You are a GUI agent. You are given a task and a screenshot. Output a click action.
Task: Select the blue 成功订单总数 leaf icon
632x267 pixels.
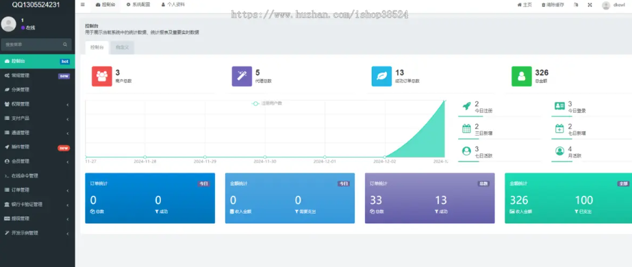[x=381, y=76]
